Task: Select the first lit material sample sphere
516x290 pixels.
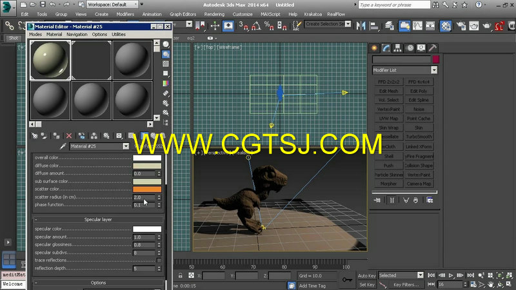Action: [x=50, y=60]
